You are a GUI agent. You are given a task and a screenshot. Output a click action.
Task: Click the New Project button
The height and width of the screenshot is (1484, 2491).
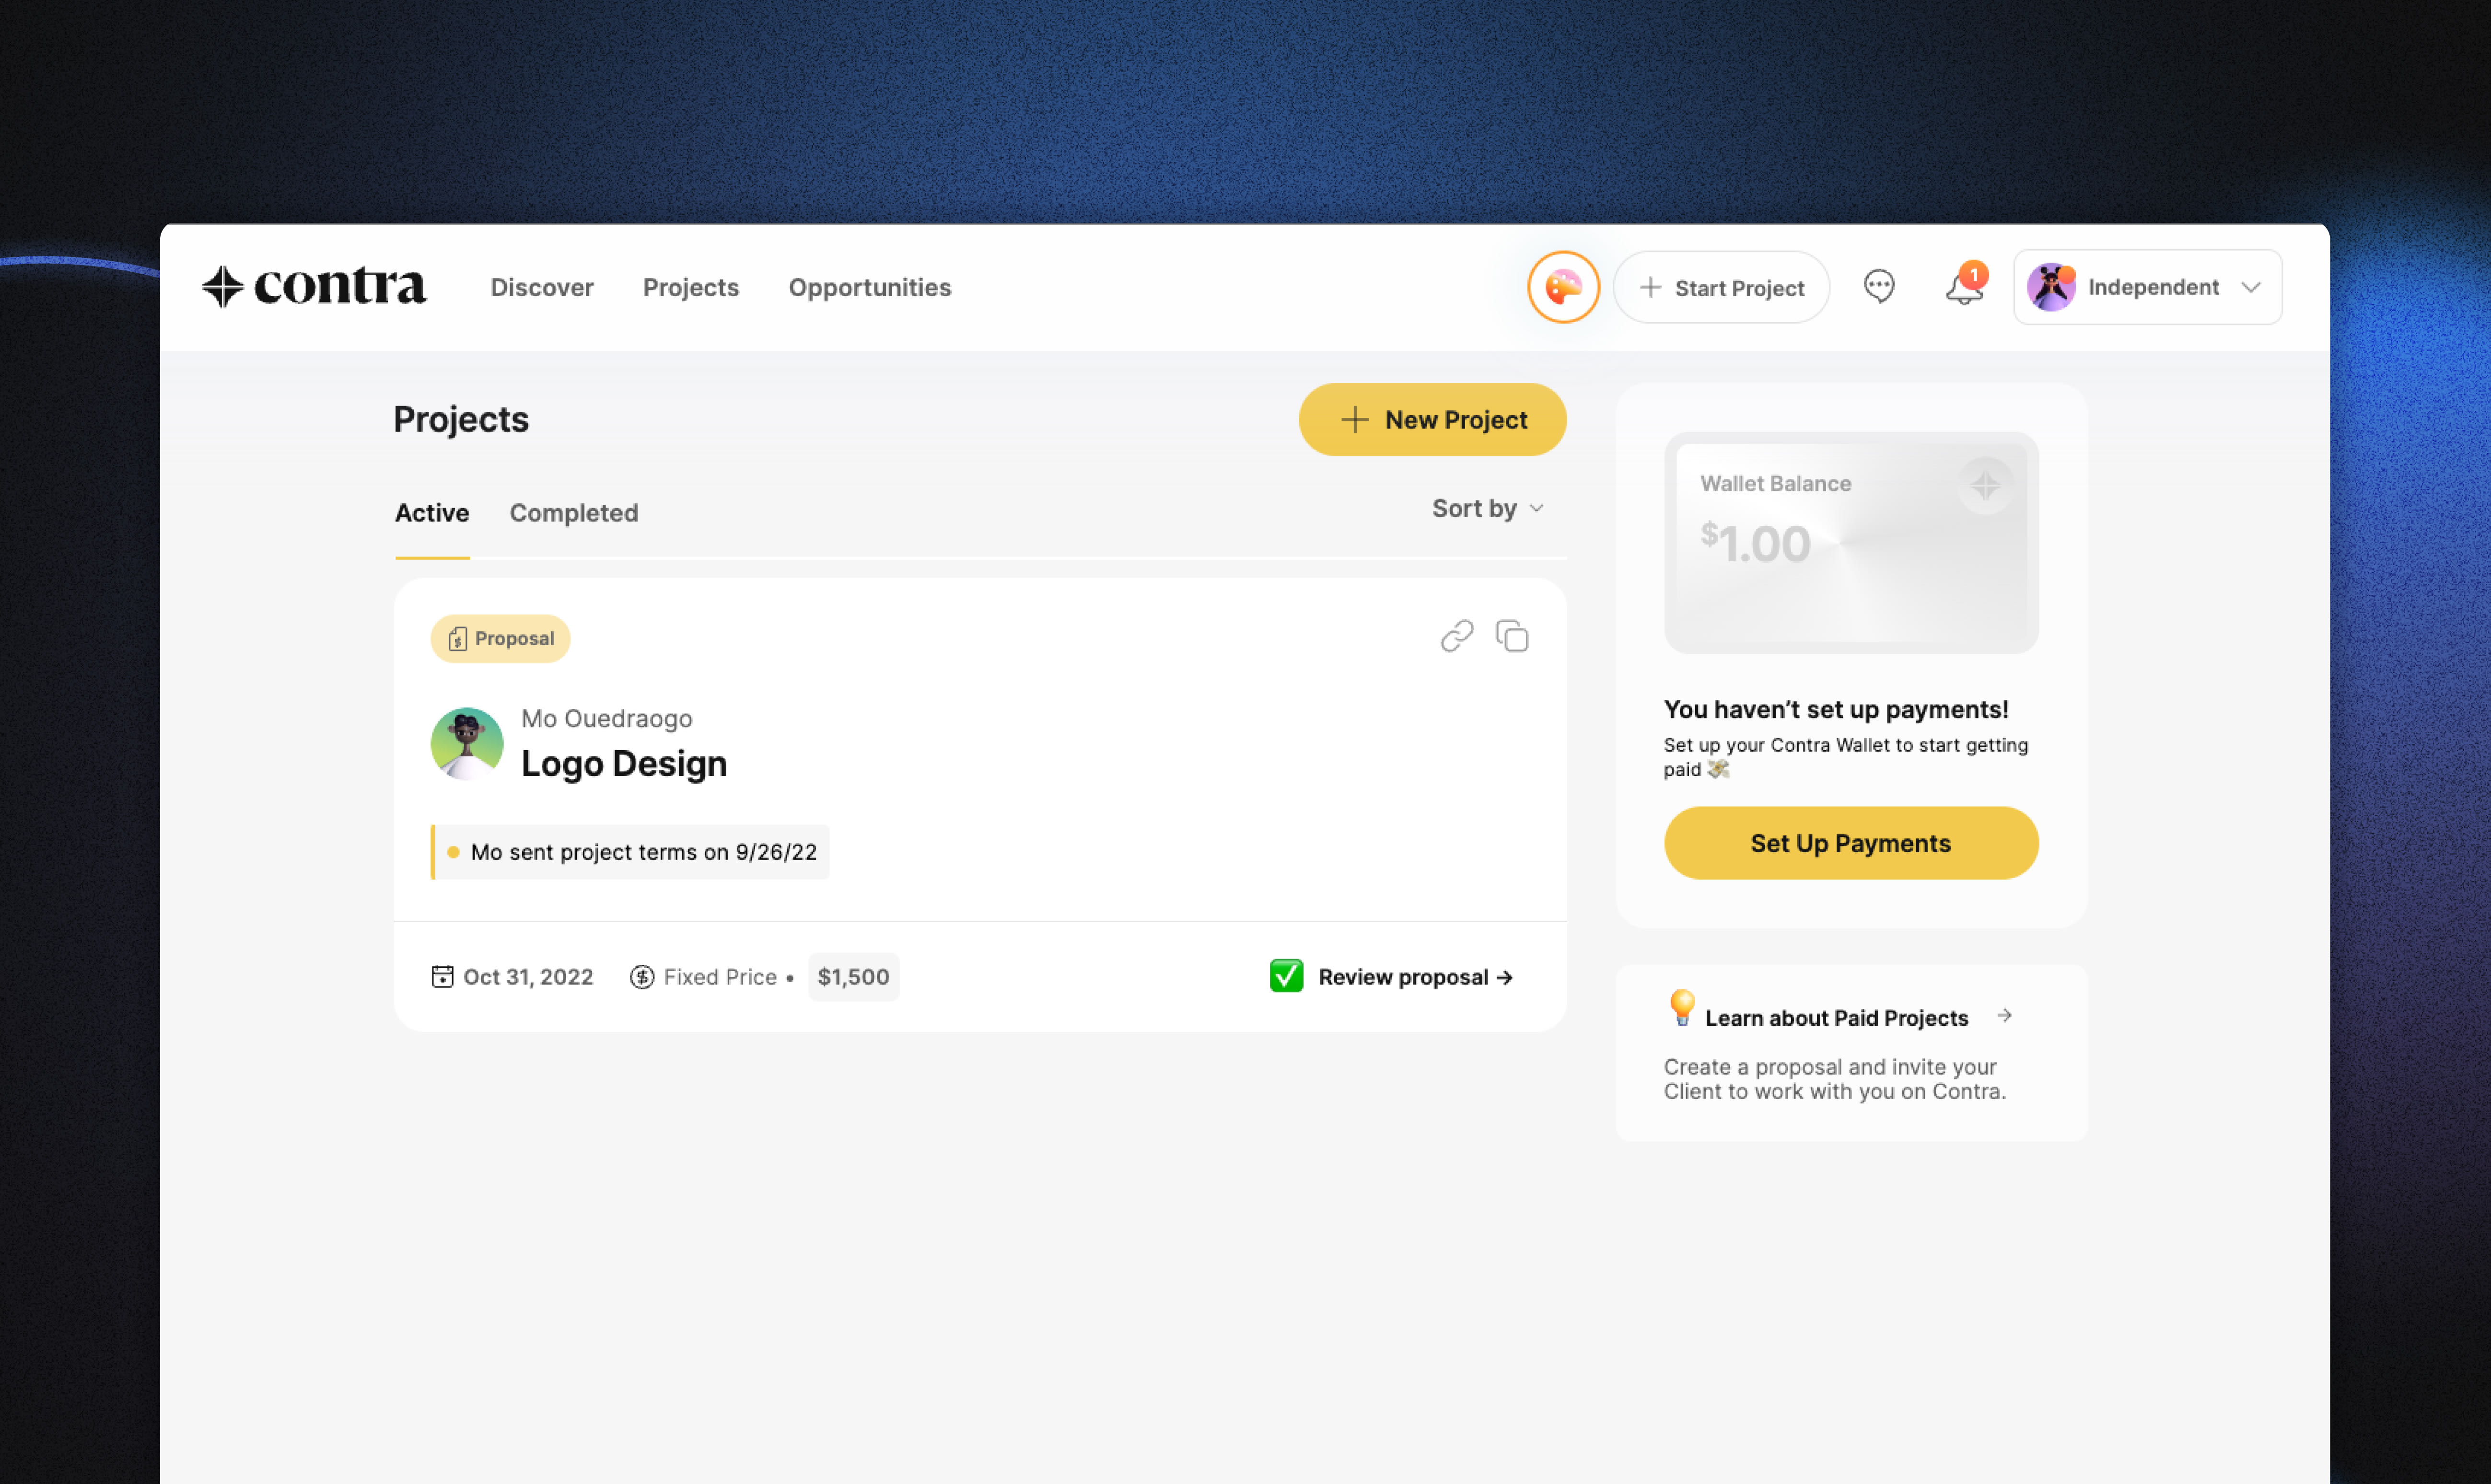pyautogui.click(x=1432, y=420)
